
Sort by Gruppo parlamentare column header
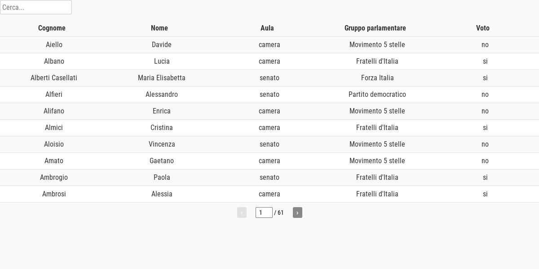(x=375, y=28)
